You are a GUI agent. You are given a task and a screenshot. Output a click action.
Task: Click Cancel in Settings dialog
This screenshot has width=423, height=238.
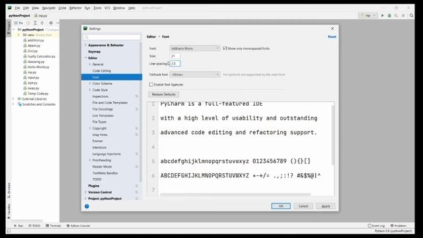tap(303, 206)
